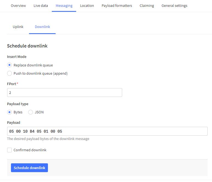Click the Payload label above the bytes field
Screen dimensions: 212x182
click(x=13, y=122)
